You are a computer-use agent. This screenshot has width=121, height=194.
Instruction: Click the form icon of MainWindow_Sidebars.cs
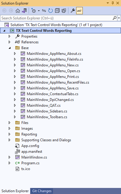coord(23,111)
